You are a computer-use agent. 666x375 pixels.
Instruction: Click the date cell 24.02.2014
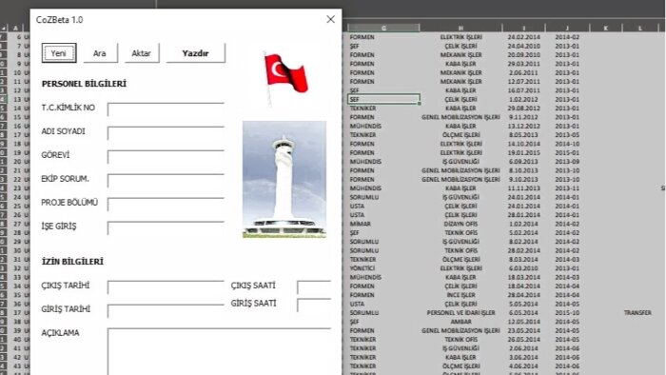pos(523,37)
